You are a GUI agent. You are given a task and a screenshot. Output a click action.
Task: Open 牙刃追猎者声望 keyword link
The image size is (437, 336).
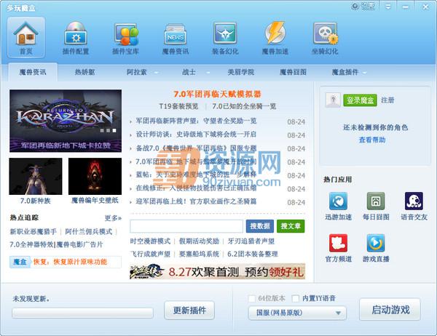point(251,241)
